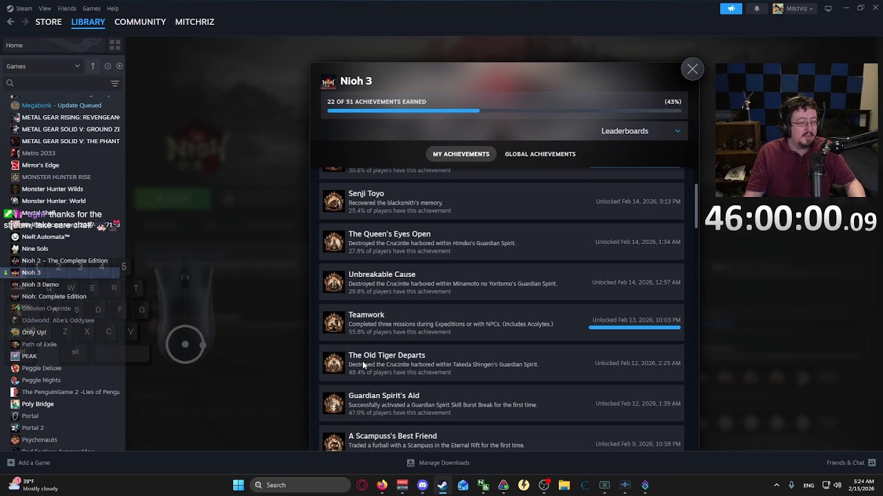Go to the MITCHRIZ profile tab
883x496 pixels.
tap(195, 22)
